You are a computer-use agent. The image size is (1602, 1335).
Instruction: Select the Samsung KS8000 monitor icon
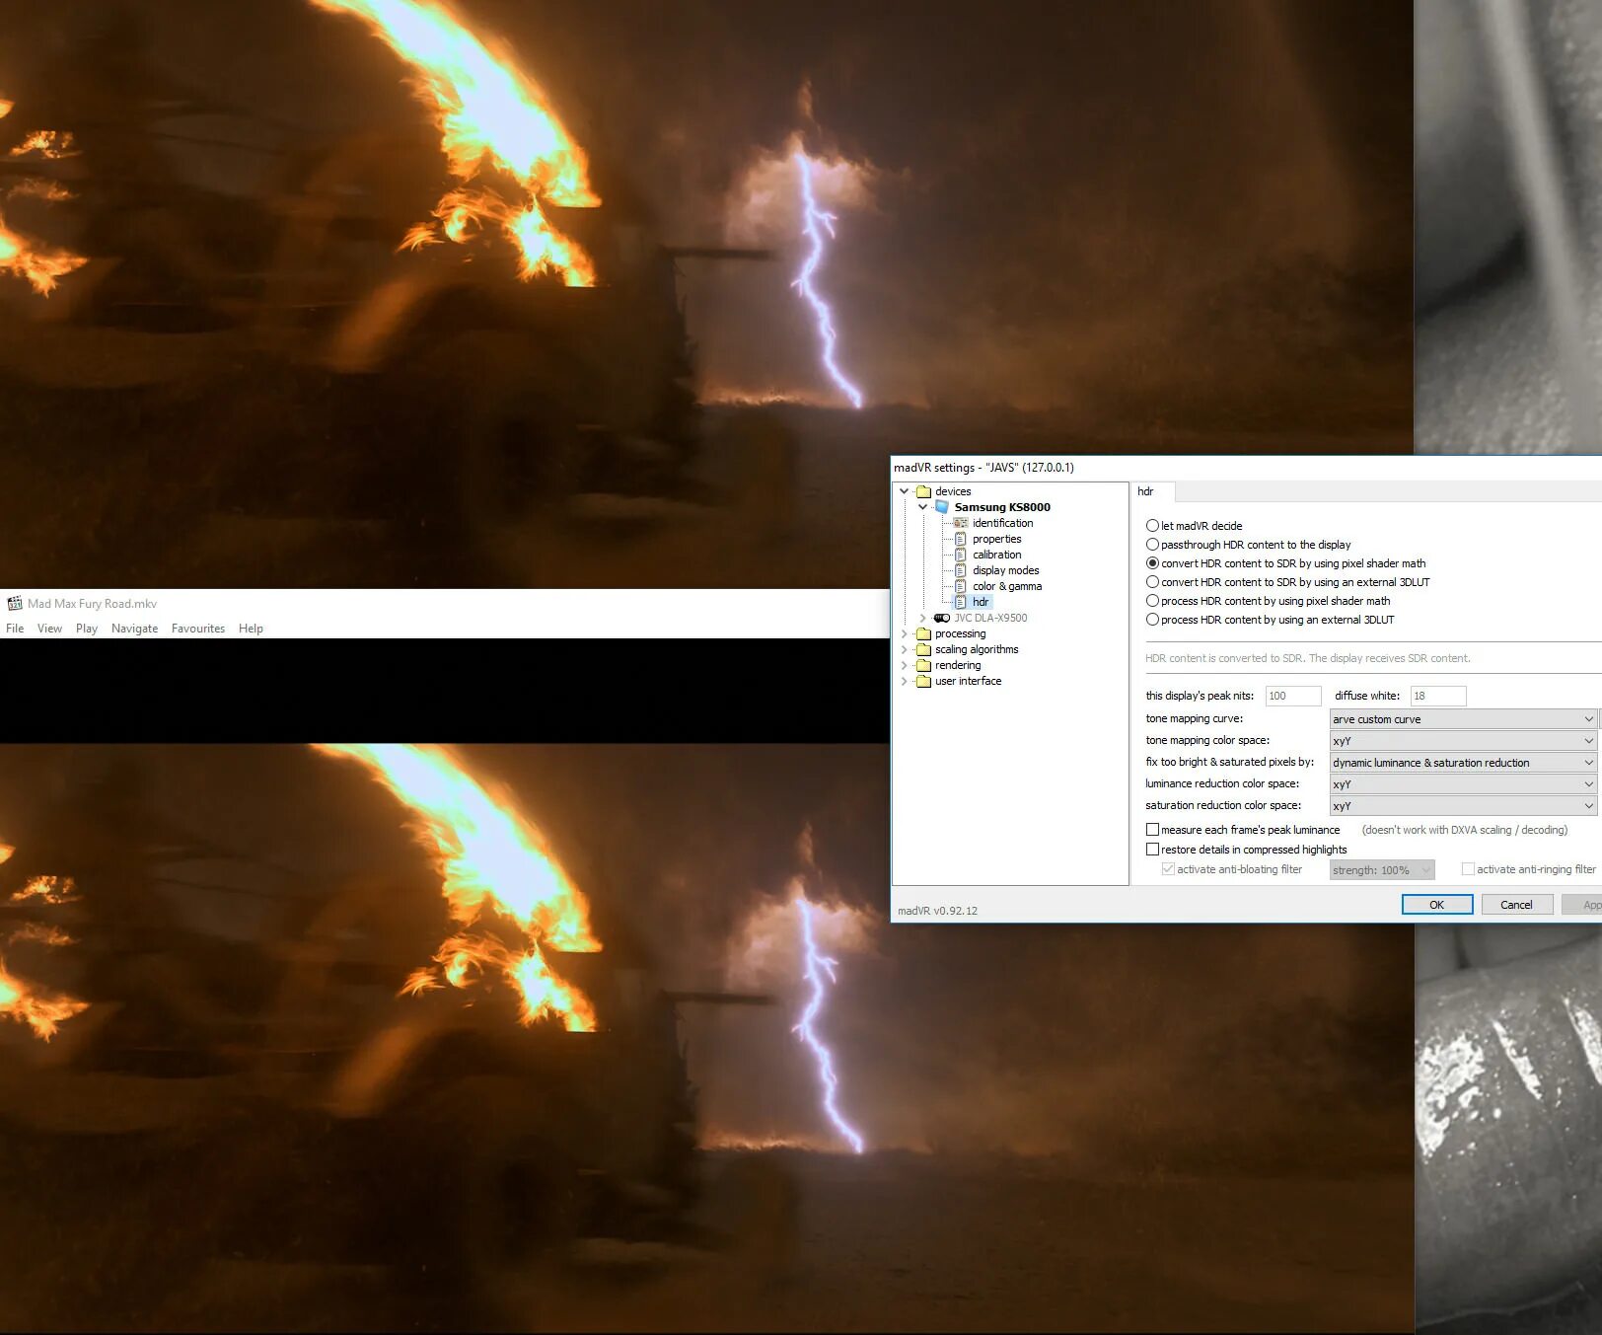942,507
